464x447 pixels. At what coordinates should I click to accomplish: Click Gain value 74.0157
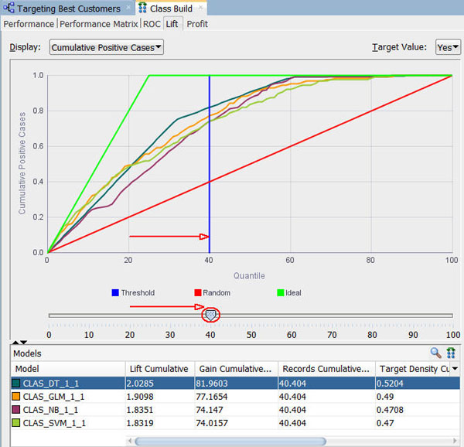(212, 423)
